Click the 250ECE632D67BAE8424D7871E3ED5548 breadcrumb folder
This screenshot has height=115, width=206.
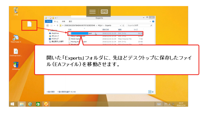click(x=80, y=25)
